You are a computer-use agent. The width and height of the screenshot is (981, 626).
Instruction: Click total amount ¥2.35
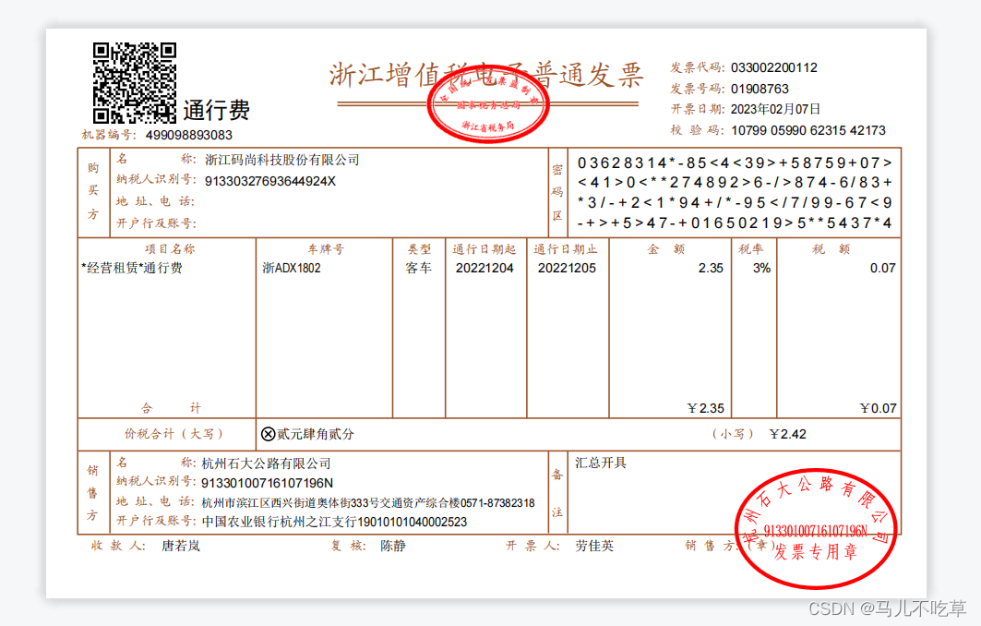tap(706, 409)
